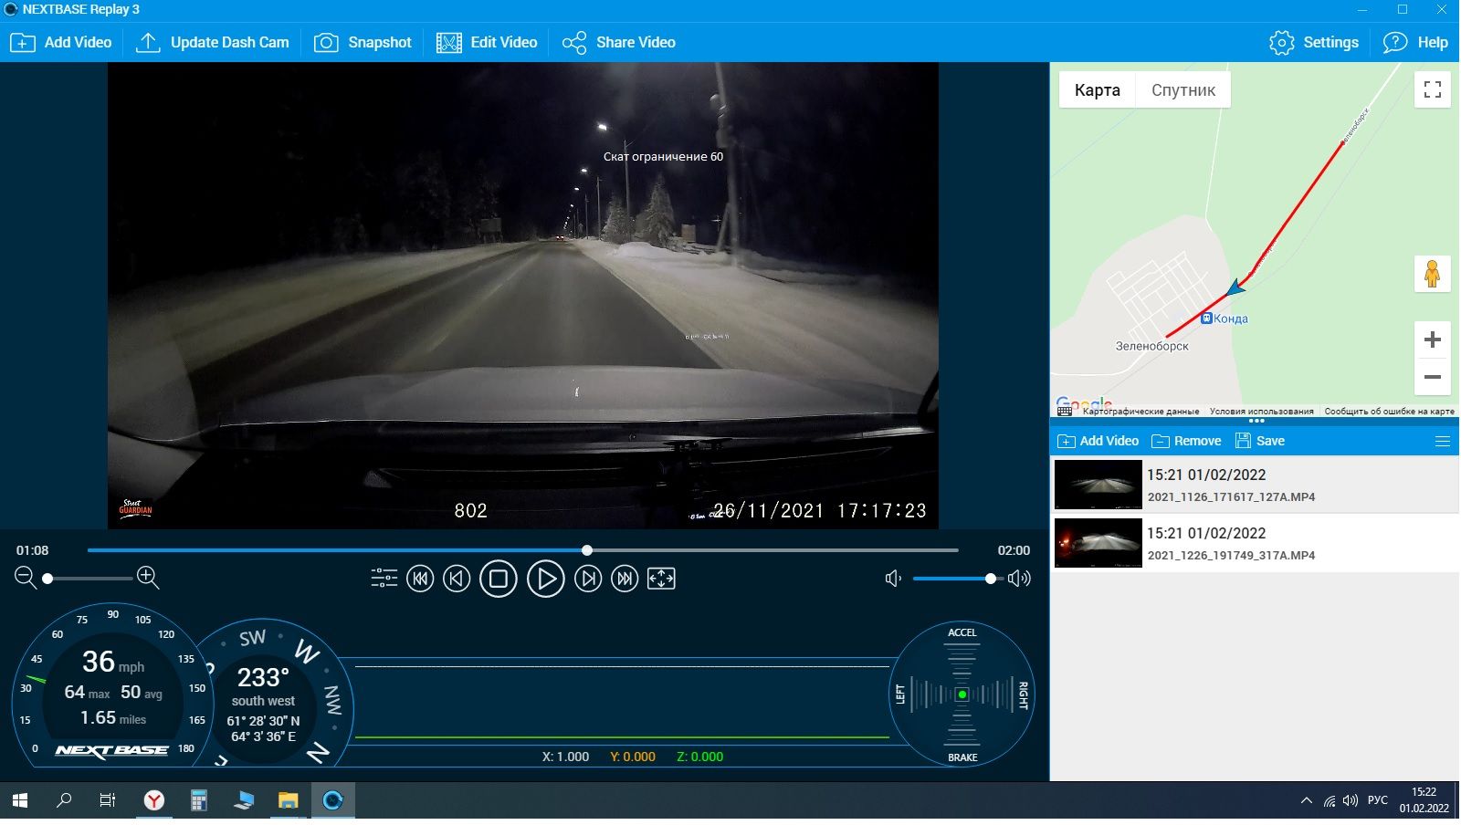
Task: Step back one frame
Action: pos(457,579)
